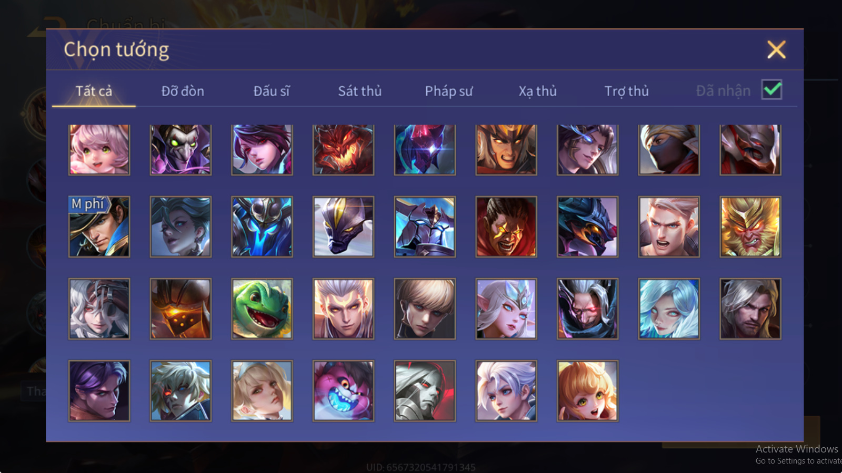Toggle the Đã nhận checkbox
This screenshot has height=473, width=842.
(771, 90)
